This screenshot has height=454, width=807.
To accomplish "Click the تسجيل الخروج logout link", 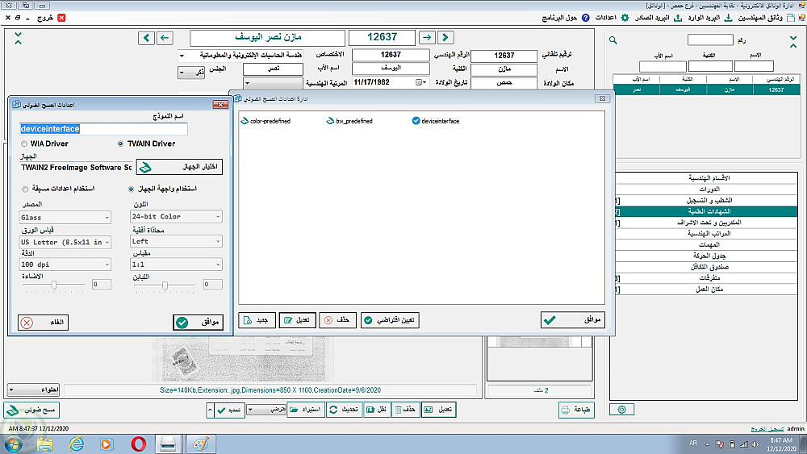I will tap(767, 429).
